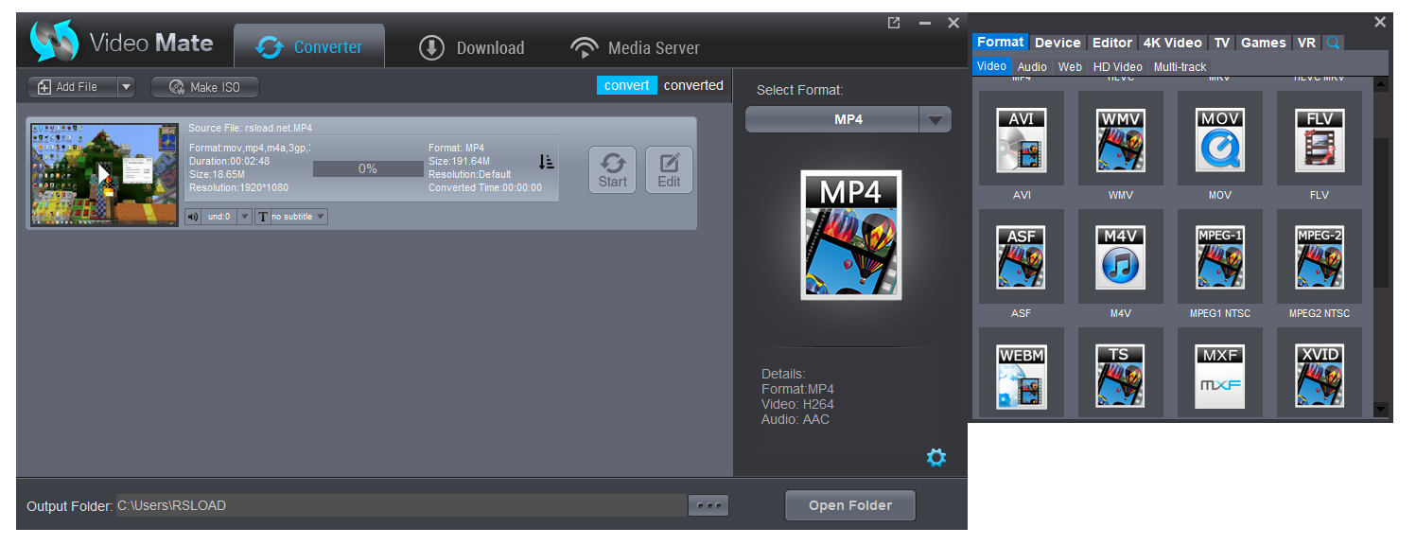Start converting rsload.net.MP4

612,169
